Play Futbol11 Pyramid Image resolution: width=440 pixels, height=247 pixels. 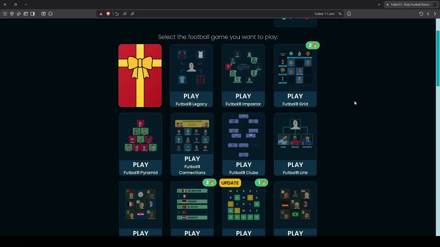click(x=141, y=168)
